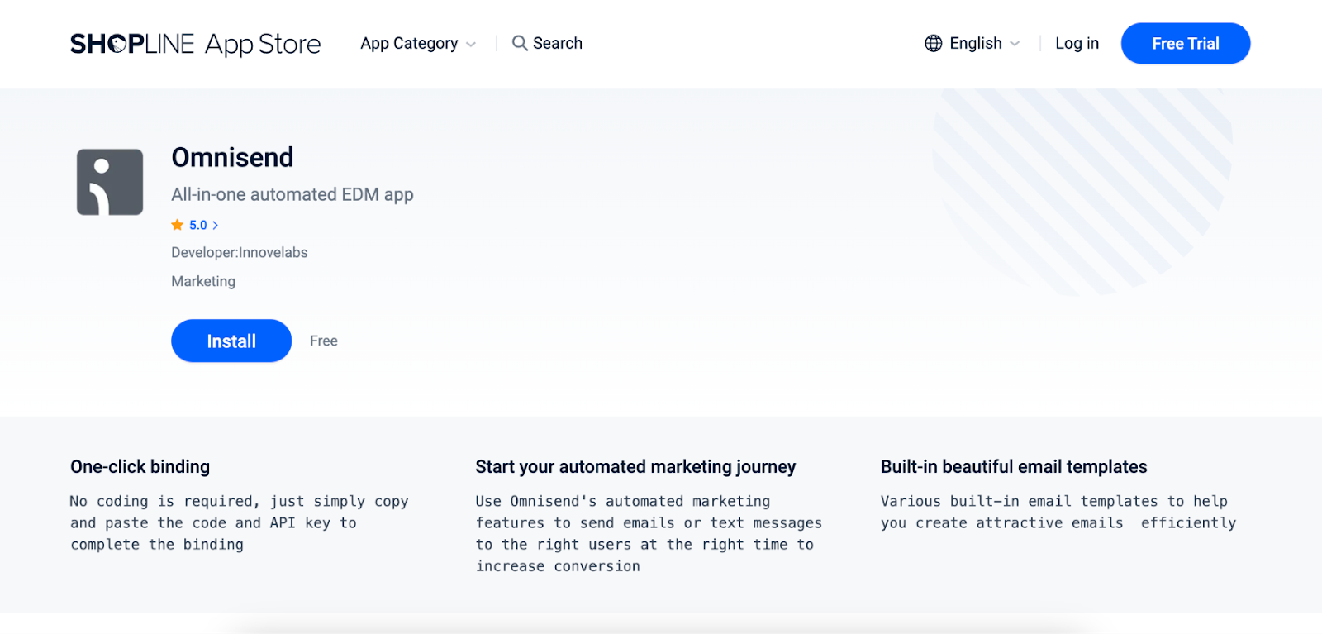Click the Built-in beautiful email templates heading
The image size is (1322, 634).
pos(1014,466)
